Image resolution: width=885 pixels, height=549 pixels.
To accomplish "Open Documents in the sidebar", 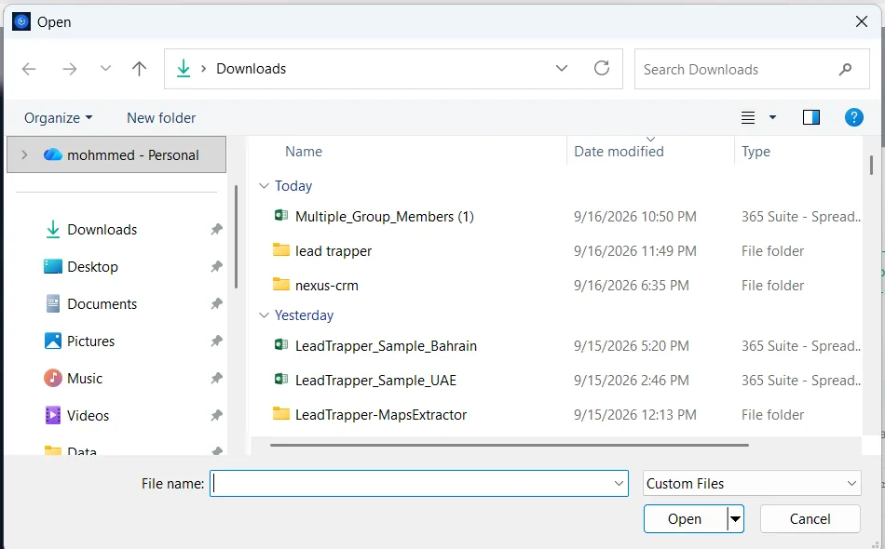I will coord(102,303).
